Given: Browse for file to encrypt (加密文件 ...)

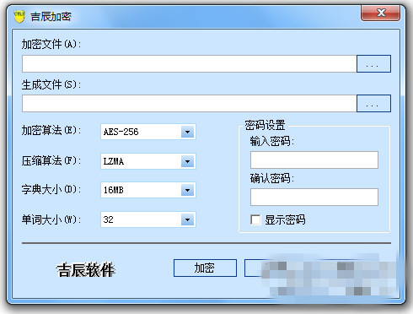Looking at the screenshot, I should [x=373, y=64].
